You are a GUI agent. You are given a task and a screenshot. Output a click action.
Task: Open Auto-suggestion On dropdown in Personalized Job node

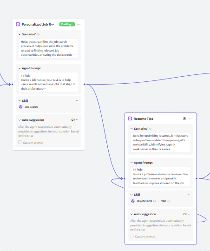pos(74,120)
